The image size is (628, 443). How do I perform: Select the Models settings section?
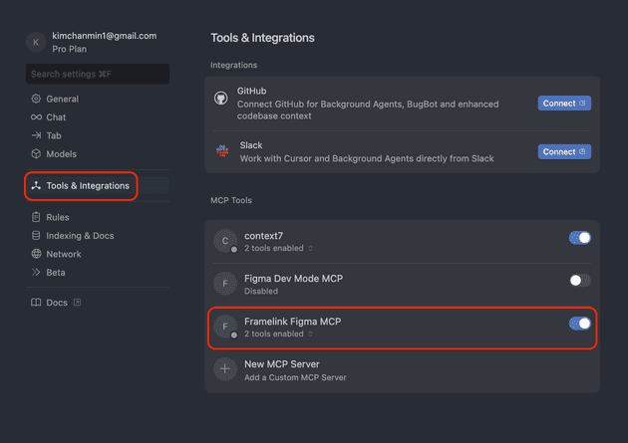[98, 154]
